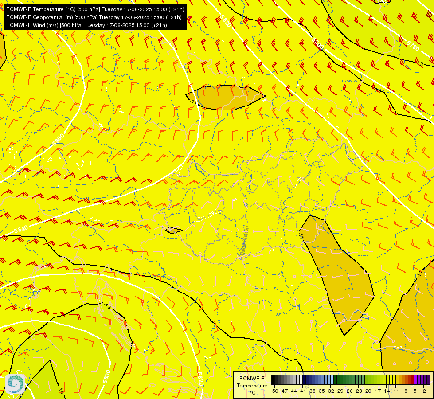Click the -13 isotherm label over the island
The image size is (434, 399).
pos(107,306)
